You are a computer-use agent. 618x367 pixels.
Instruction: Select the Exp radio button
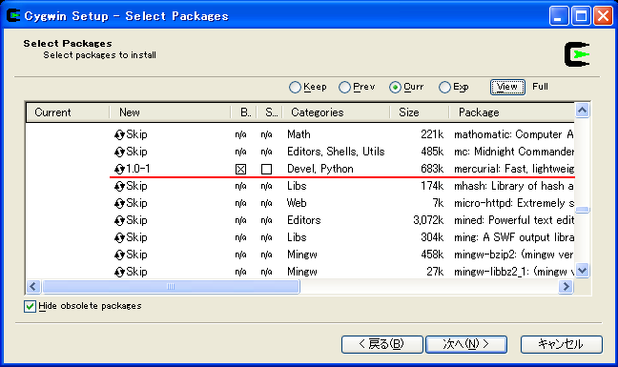444,87
